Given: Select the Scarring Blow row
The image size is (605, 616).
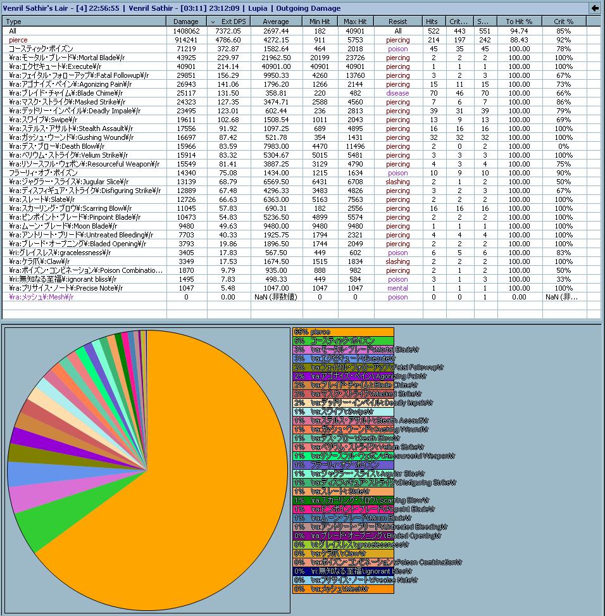Looking at the screenshot, I should pyautogui.click(x=301, y=208).
